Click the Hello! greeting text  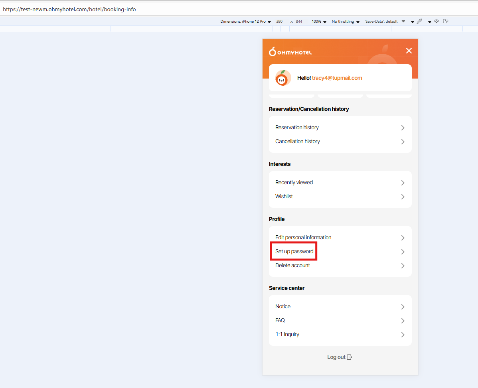(x=304, y=78)
